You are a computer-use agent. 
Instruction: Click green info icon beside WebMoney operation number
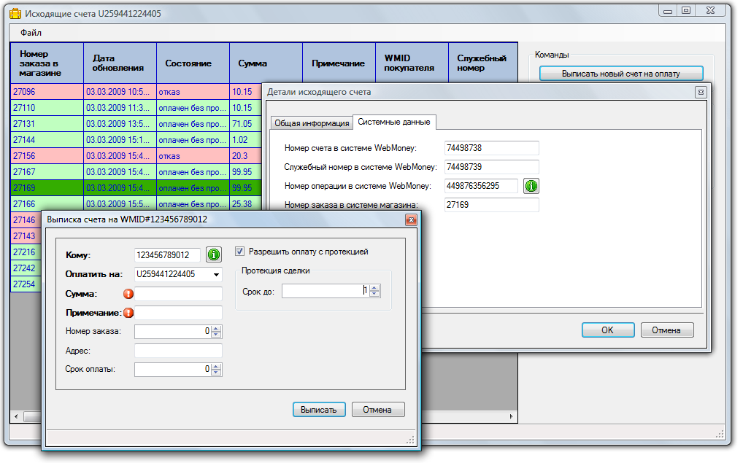pos(531,186)
